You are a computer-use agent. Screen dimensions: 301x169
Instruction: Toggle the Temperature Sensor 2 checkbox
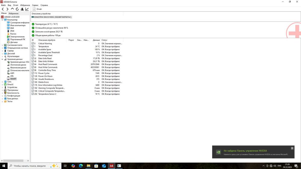click(33, 94)
